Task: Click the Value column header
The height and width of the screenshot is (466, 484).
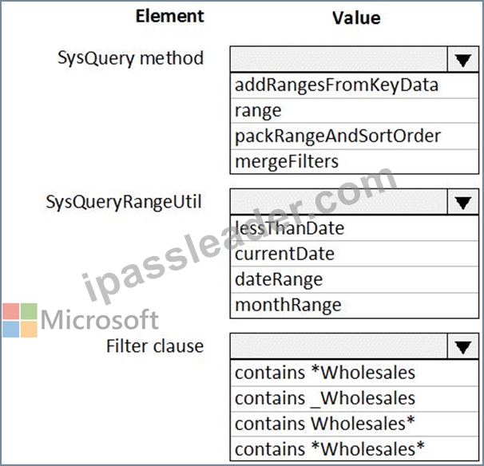Action: (356, 18)
